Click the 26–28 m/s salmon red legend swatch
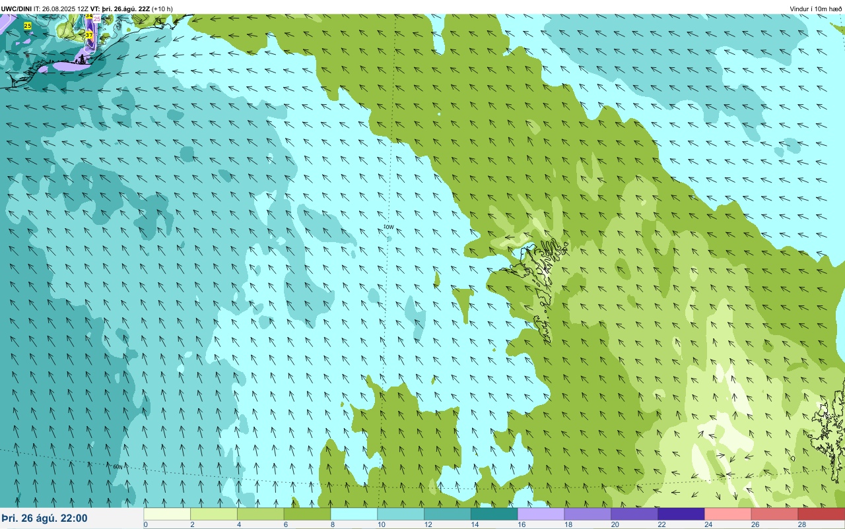 tap(775, 514)
